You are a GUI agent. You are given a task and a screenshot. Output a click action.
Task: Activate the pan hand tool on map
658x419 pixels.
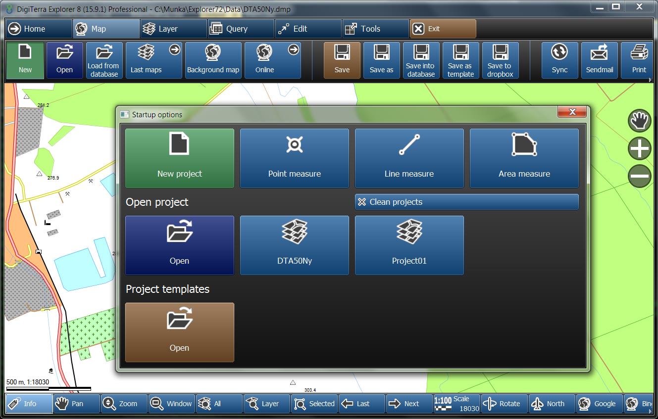640,121
